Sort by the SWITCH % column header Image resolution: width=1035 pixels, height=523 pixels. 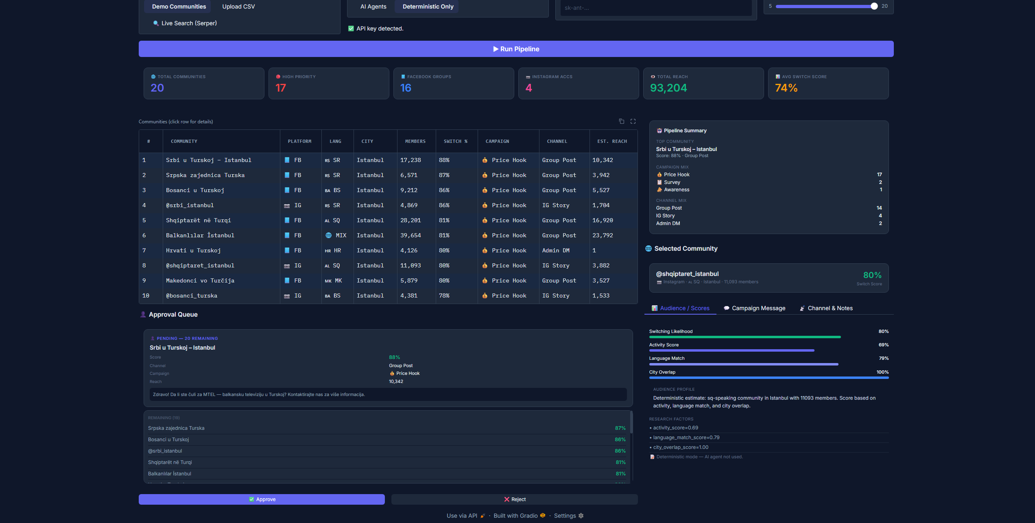click(456, 141)
